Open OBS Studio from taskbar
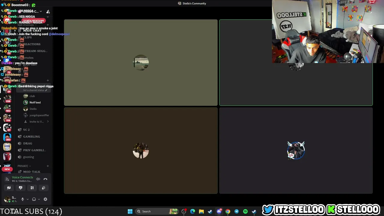384x216 pixels. [184, 211]
